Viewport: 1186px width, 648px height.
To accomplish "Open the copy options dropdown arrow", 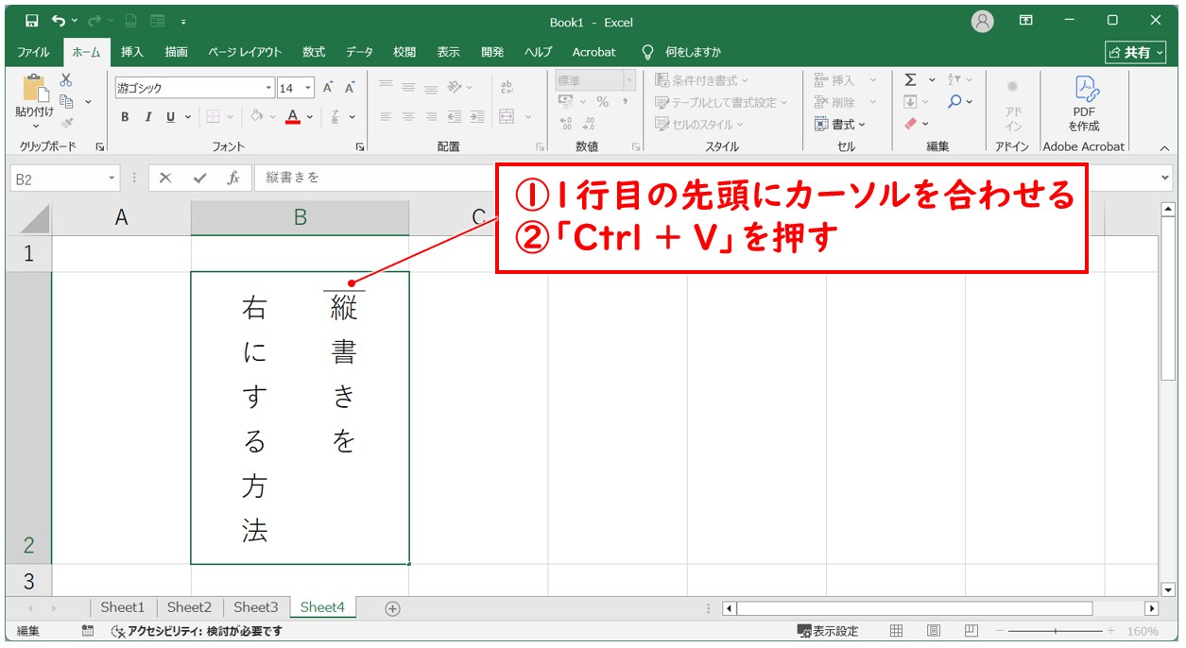I will tap(89, 101).
